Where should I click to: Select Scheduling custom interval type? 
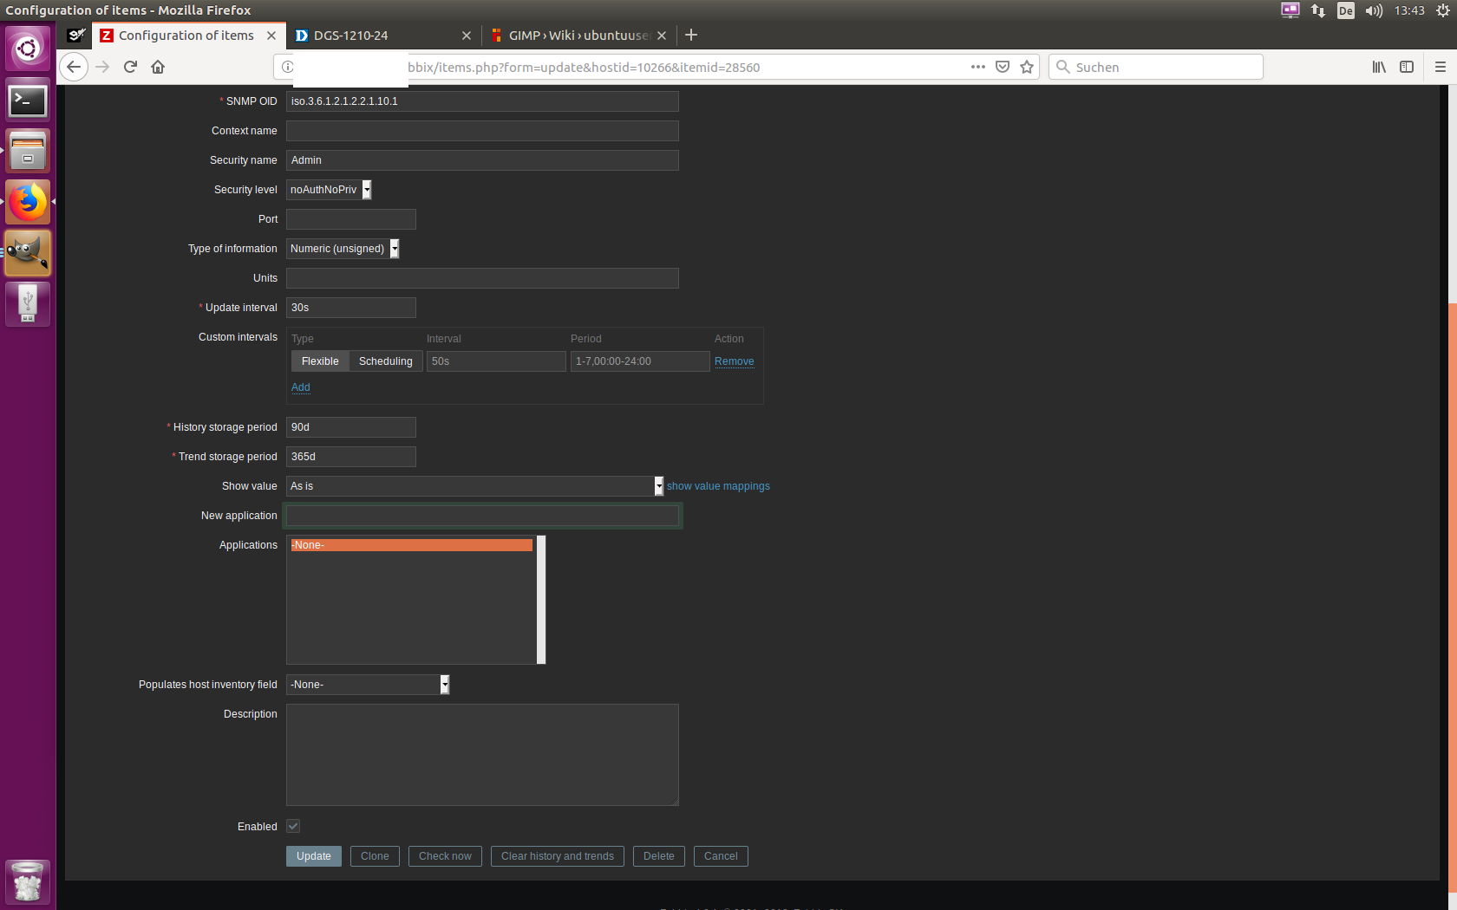[386, 361]
